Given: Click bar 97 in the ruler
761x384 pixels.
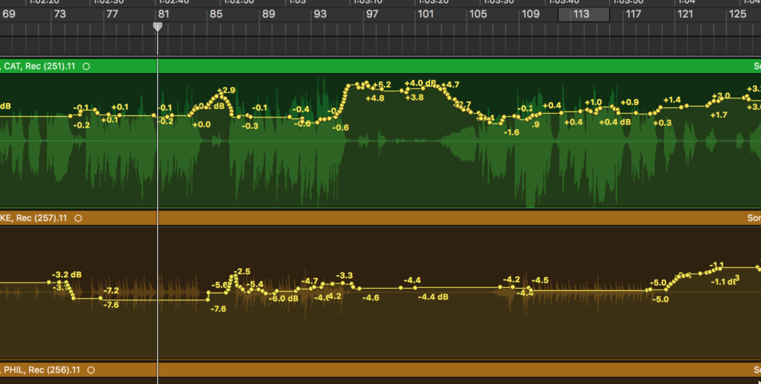Looking at the screenshot, I should coord(372,14).
